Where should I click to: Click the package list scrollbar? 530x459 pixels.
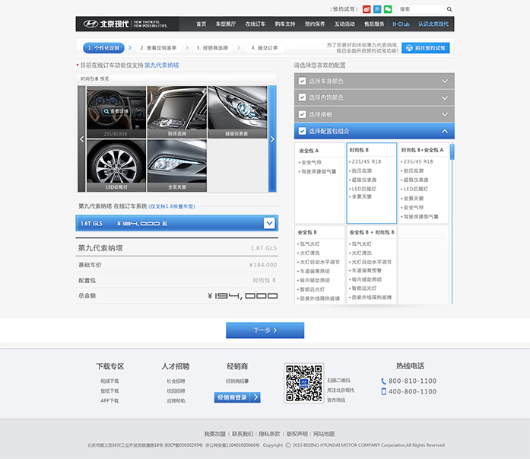(x=452, y=221)
